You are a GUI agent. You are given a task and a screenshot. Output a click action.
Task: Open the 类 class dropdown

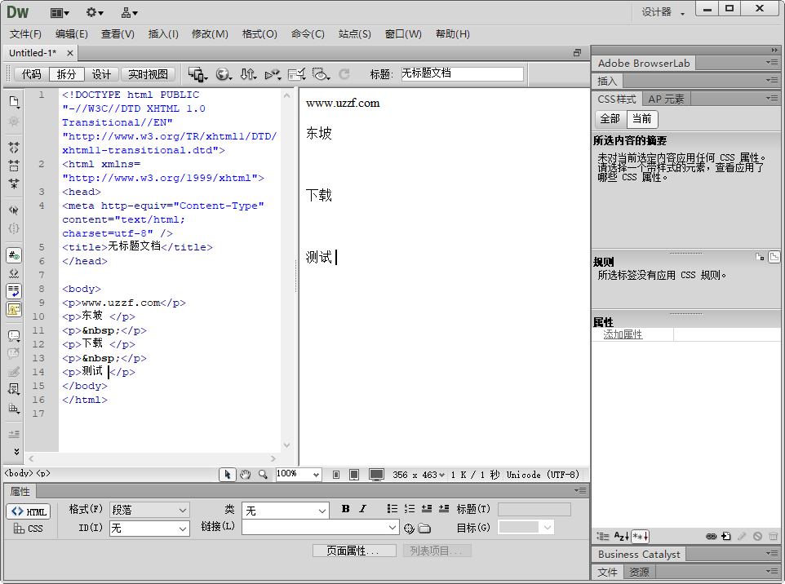tap(286, 511)
